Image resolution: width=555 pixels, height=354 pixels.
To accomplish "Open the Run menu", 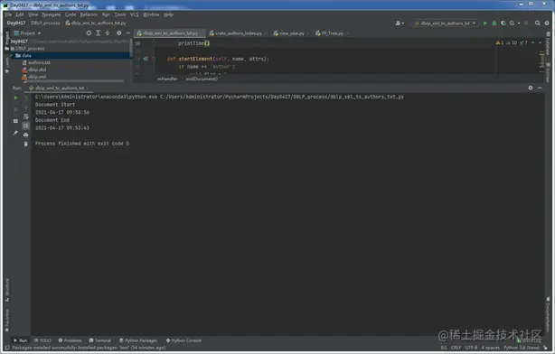I will point(106,14).
